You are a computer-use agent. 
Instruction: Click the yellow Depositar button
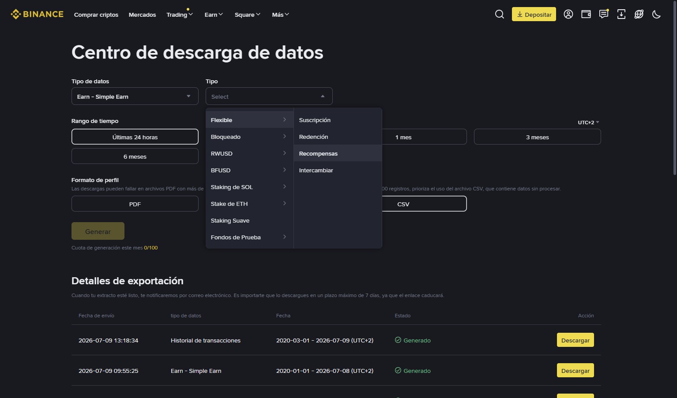[534, 14]
